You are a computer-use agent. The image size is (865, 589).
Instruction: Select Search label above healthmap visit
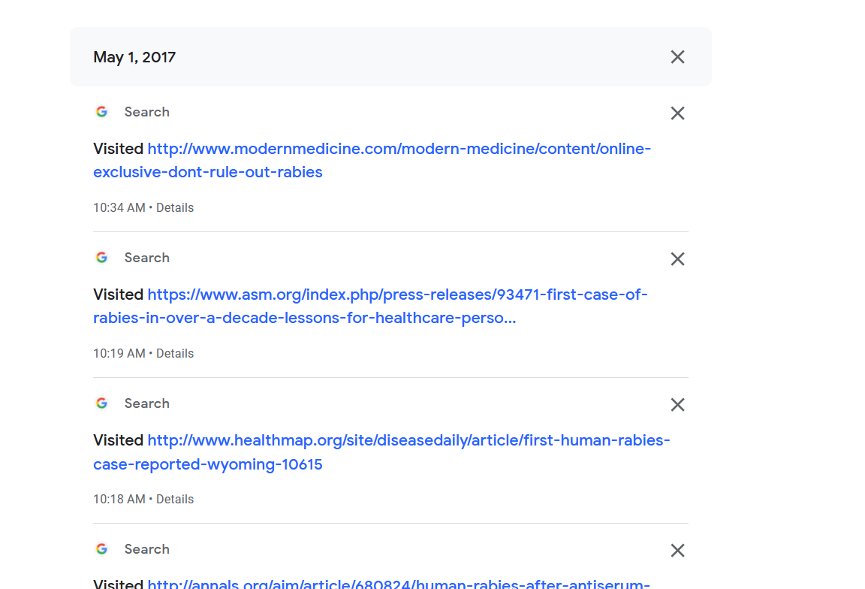(x=146, y=403)
